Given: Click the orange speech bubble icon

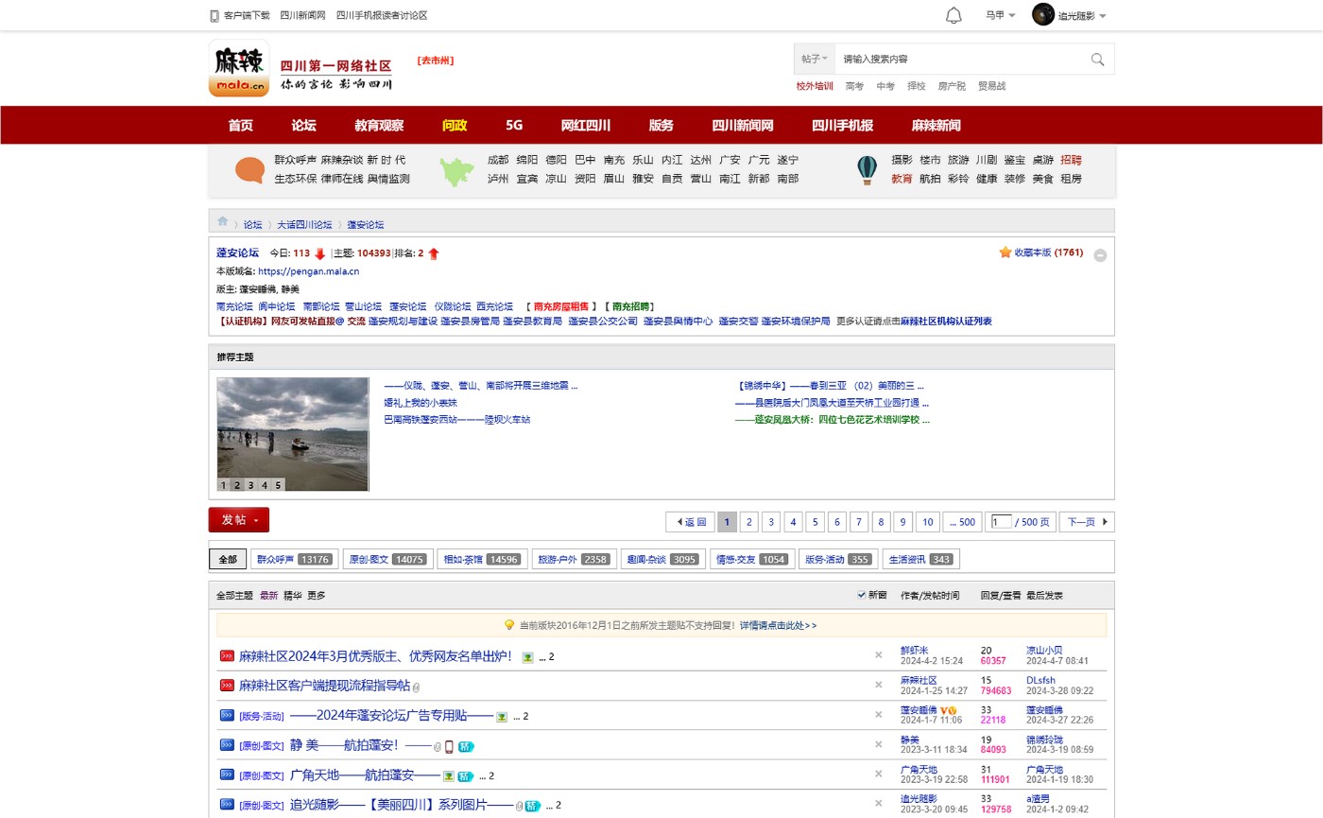Looking at the screenshot, I should tap(249, 170).
